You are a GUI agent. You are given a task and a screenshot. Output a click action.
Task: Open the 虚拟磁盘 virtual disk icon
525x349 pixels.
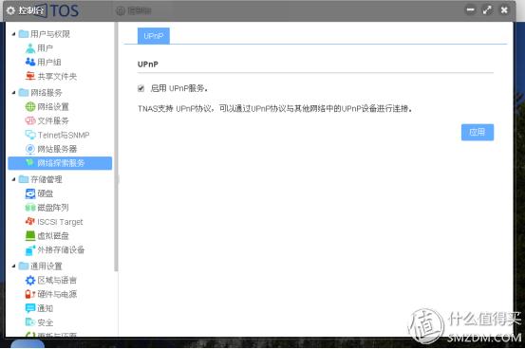(30, 235)
